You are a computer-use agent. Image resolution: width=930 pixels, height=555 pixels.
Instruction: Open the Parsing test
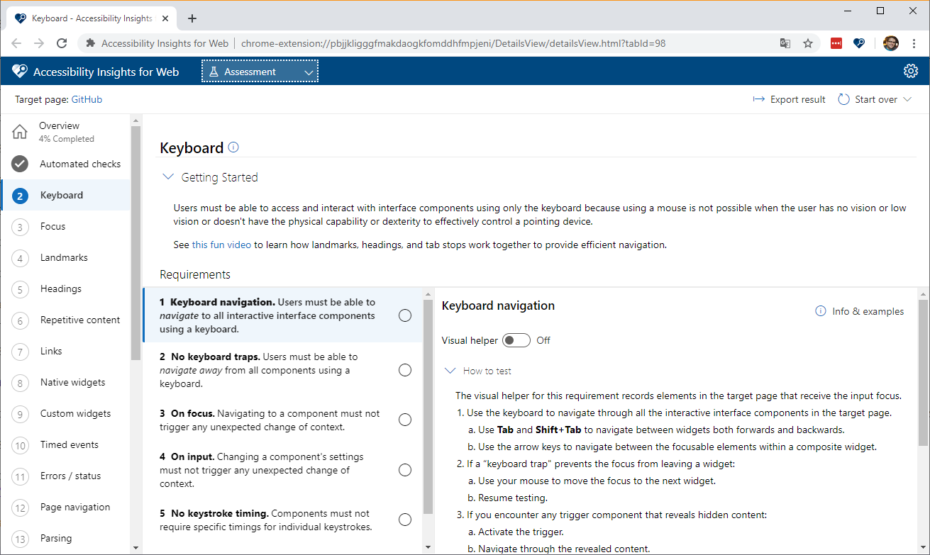tap(65, 539)
